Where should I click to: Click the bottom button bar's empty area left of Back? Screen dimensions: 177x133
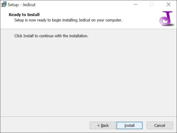[45, 125]
